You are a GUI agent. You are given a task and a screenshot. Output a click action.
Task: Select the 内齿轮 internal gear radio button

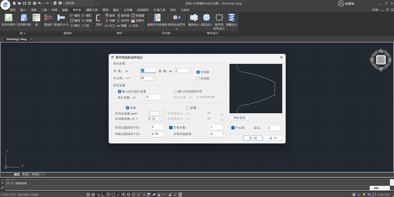(198, 78)
